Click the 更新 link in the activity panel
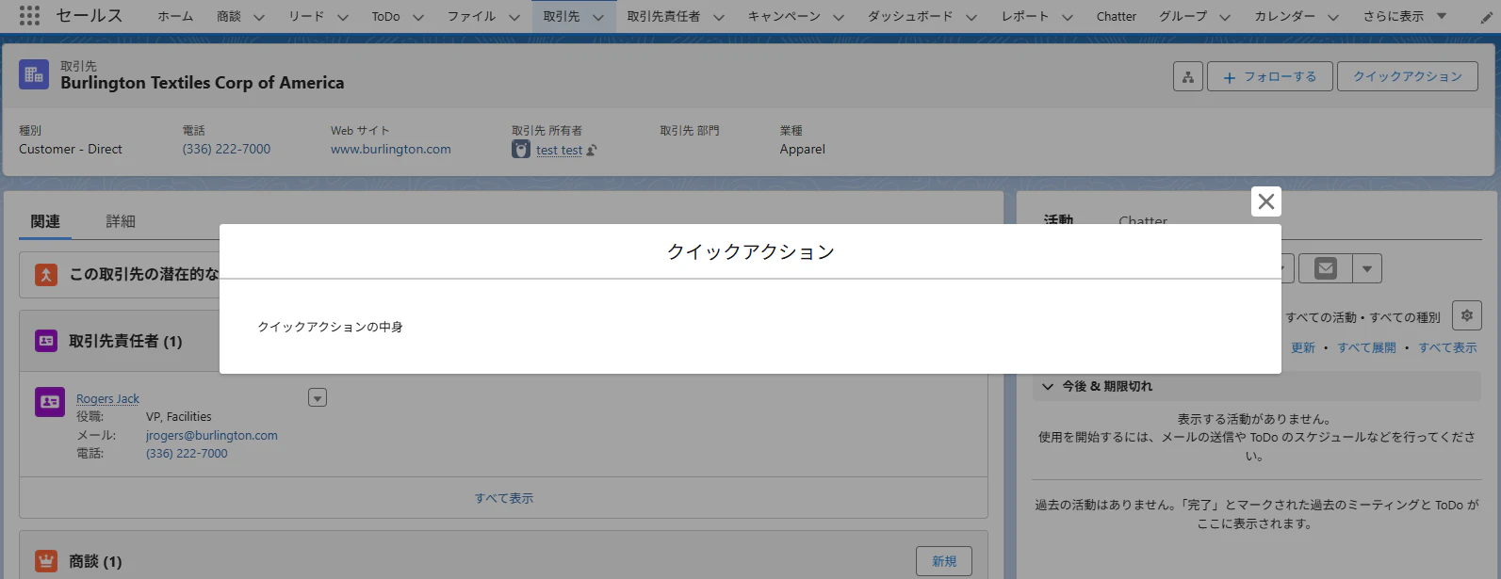Viewport: 1501px width, 579px height. point(1302,347)
